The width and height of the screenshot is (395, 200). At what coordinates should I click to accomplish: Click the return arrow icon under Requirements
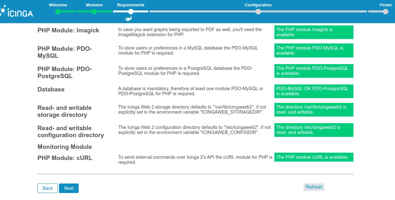(128, 19)
